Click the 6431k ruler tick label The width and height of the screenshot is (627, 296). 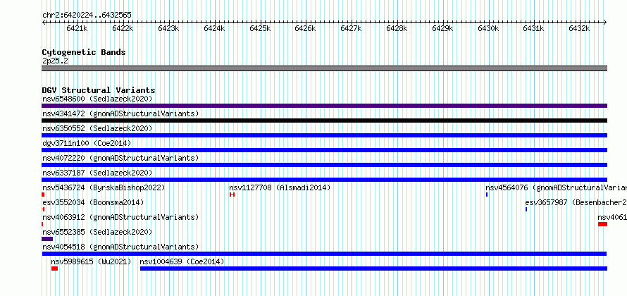pos(534,28)
